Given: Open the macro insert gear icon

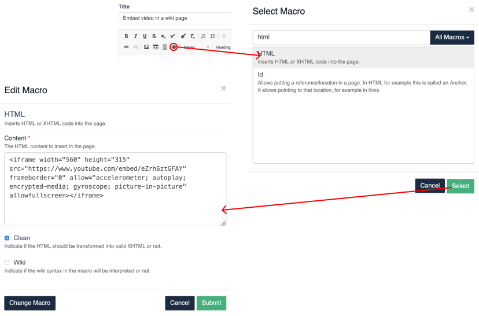Looking at the screenshot, I should (x=174, y=47).
